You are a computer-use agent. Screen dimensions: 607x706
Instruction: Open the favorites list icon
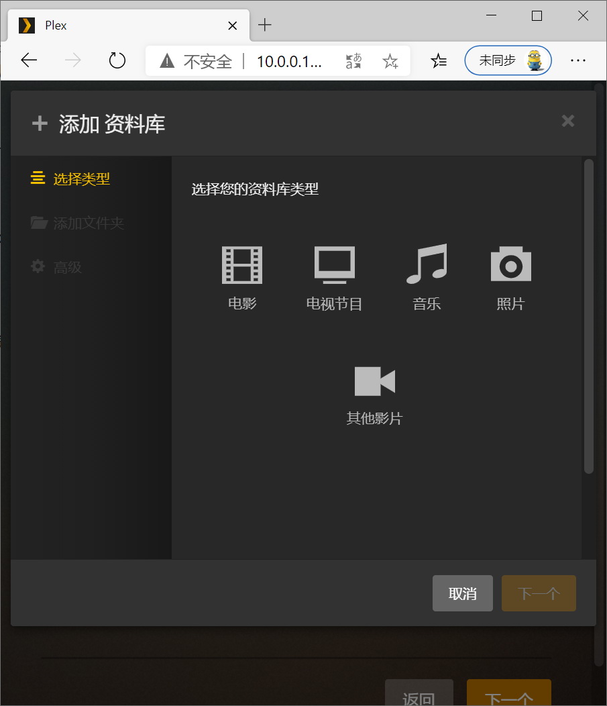439,60
